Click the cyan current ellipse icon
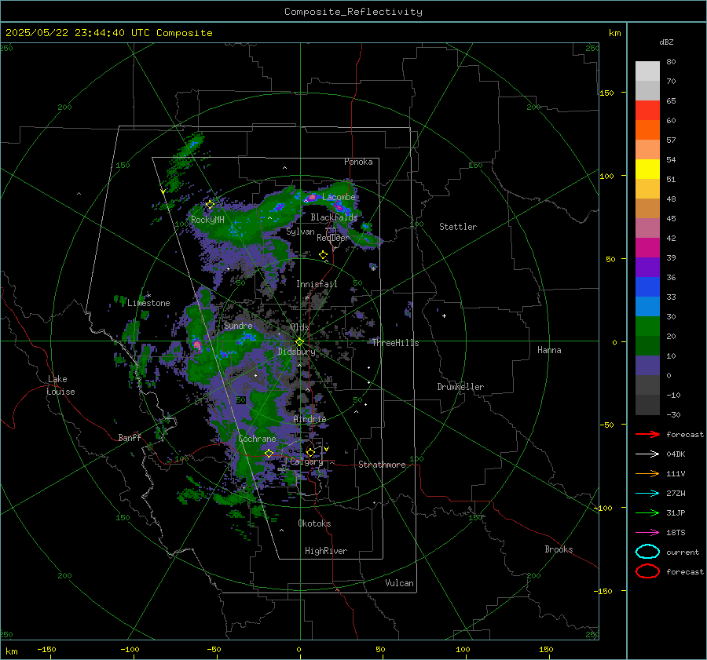Image resolution: width=707 pixels, height=660 pixels. click(x=647, y=552)
